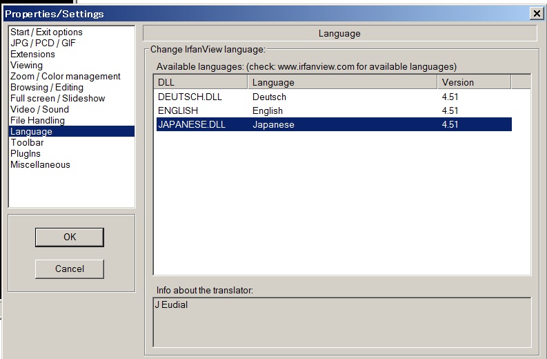Select Zoom / Color management category
The image size is (547, 359).
point(66,77)
